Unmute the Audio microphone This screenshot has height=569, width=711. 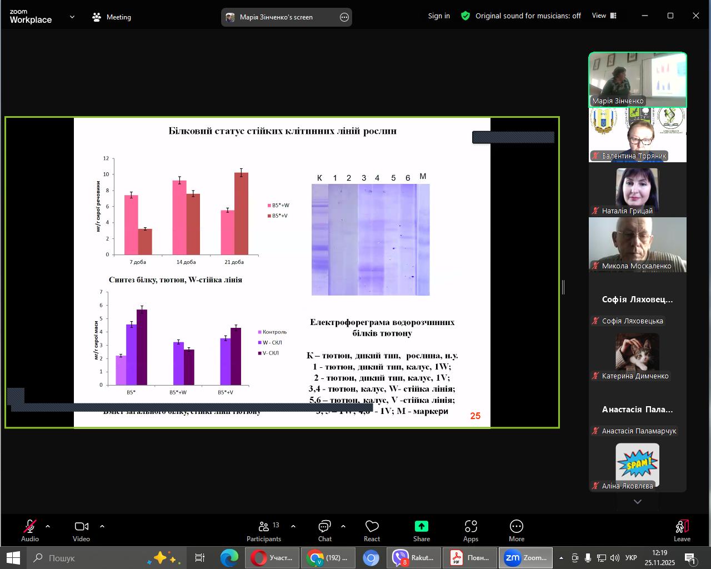(30, 531)
